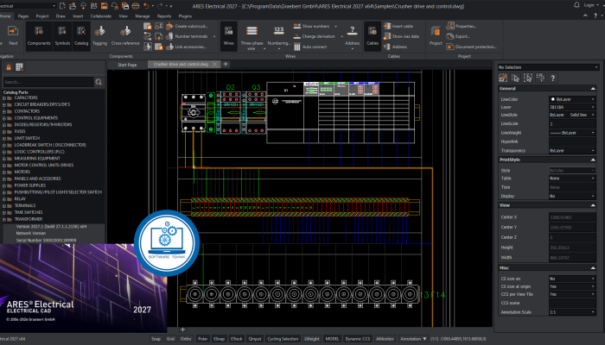Toggle ETrack in the status bar

coord(236,339)
